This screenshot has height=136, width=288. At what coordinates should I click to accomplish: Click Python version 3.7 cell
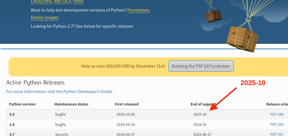[12, 134]
